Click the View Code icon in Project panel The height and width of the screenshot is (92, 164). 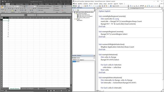[74, 10]
